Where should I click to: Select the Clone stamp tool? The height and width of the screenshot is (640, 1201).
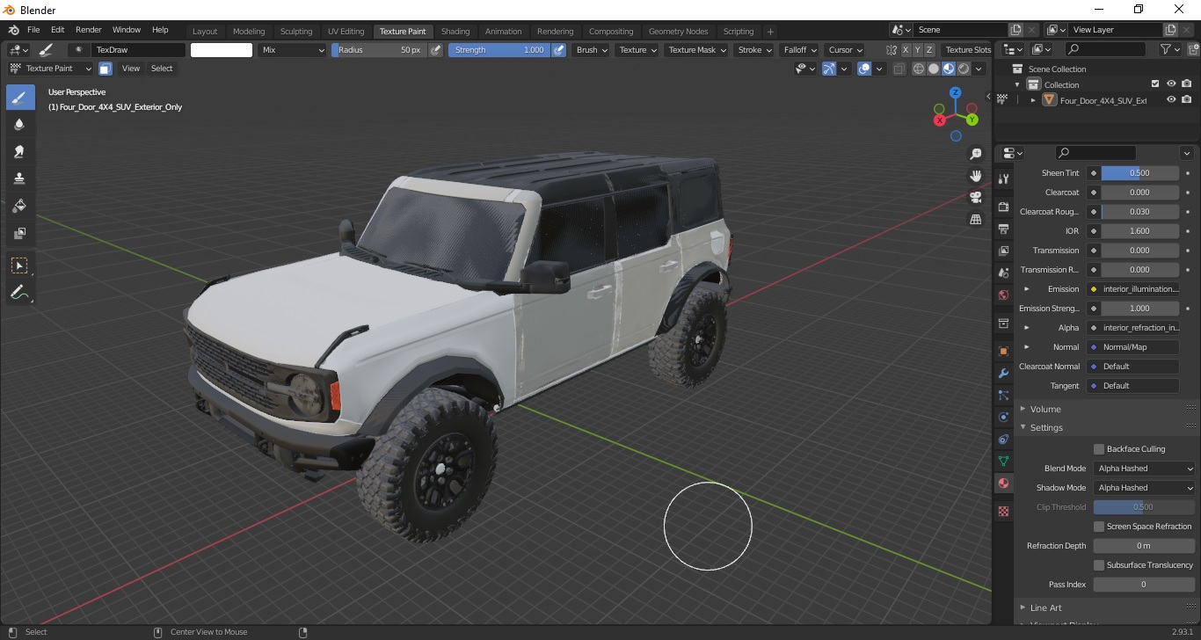[19, 179]
